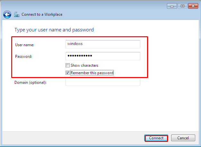Click the 'User name:' label
This screenshot has height=147, width=201.
pos(24,45)
